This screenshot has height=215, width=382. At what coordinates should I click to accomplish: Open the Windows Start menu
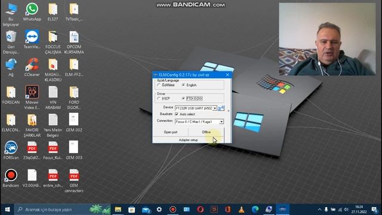(7, 210)
